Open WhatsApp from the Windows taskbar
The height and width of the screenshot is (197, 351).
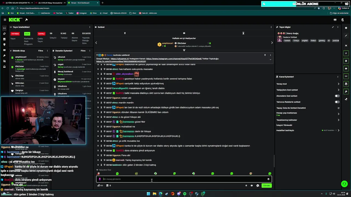tap(203, 194)
